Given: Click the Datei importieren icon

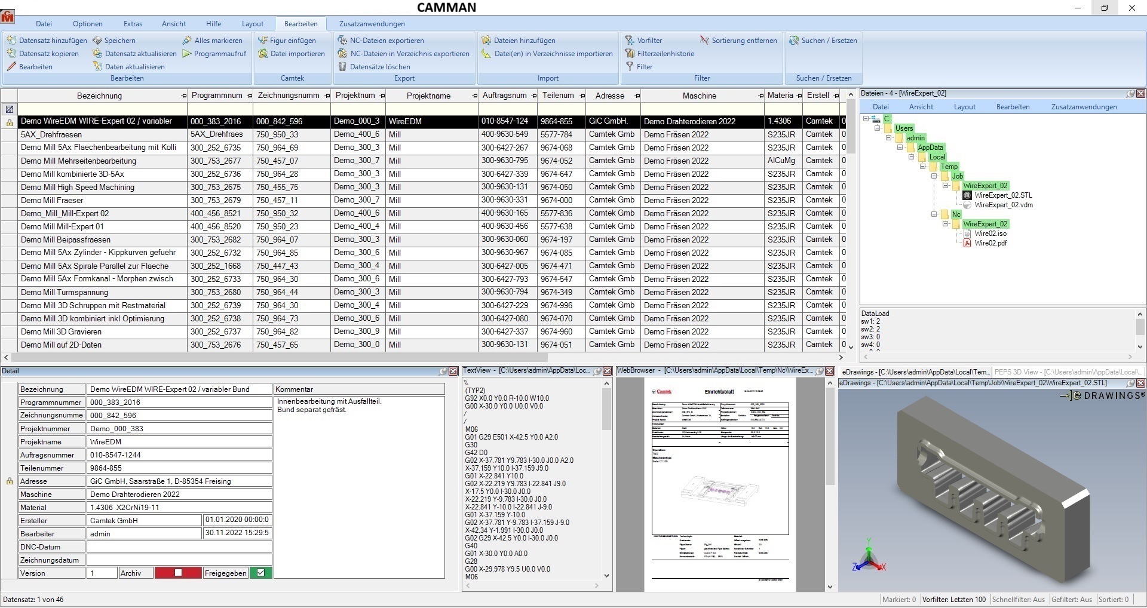Looking at the screenshot, I should click(263, 54).
